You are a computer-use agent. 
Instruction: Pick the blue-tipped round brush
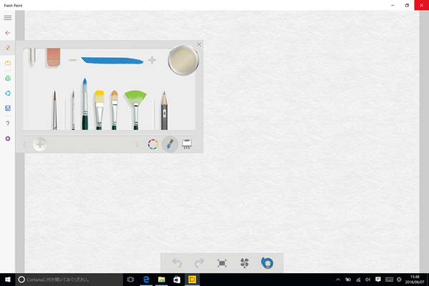coord(84,104)
